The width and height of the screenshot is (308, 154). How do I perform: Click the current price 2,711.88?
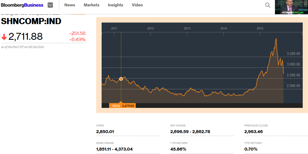coord(25,37)
